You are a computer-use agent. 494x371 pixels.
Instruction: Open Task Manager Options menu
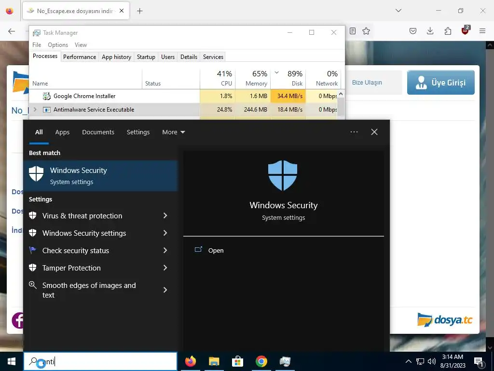(x=58, y=45)
